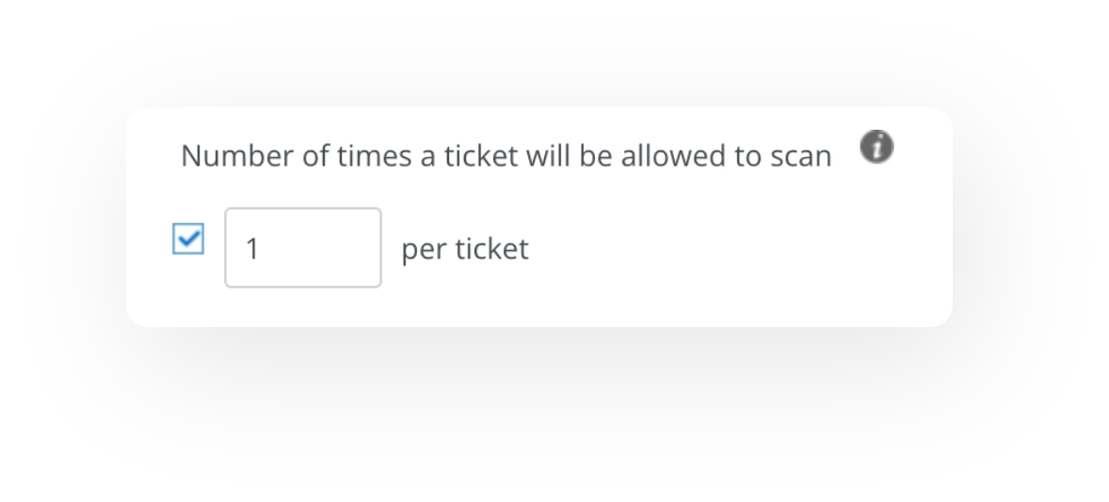View details via the info icon
The width and height of the screenshot is (1109, 502).
876,148
